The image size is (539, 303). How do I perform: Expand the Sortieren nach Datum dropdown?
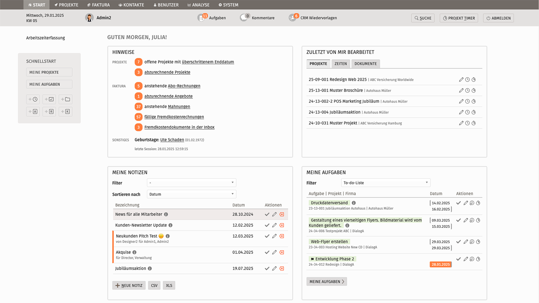tap(192, 194)
